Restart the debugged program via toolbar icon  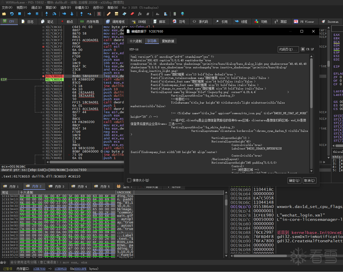click(x=12, y=14)
